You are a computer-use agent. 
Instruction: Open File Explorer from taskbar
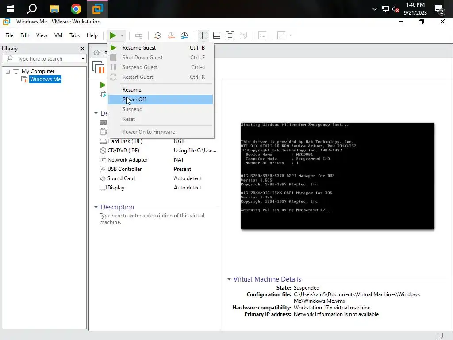(54, 9)
